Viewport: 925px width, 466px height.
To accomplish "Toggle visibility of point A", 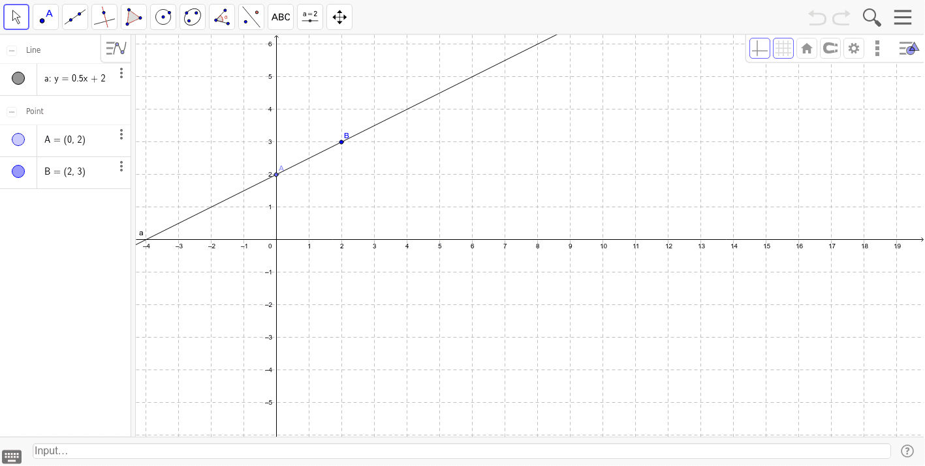I will pos(18,139).
